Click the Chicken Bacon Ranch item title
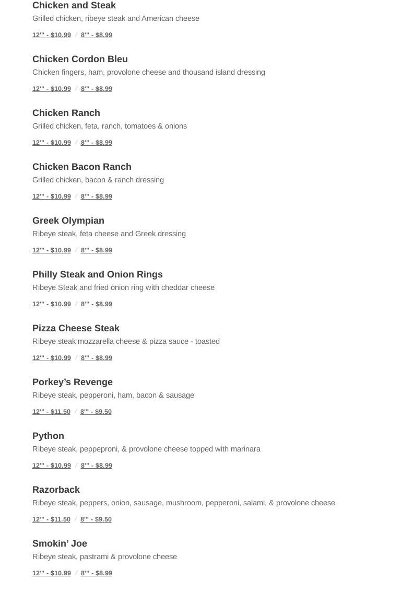402x591 pixels. pos(82,167)
